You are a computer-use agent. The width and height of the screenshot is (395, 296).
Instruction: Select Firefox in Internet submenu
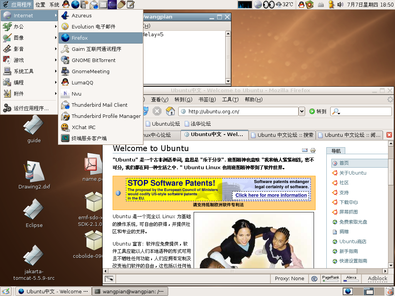pos(101,38)
